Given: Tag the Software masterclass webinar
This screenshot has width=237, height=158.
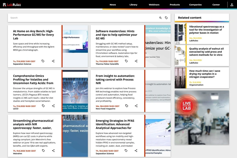Looking at the screenshot, I should pos(126,61).
